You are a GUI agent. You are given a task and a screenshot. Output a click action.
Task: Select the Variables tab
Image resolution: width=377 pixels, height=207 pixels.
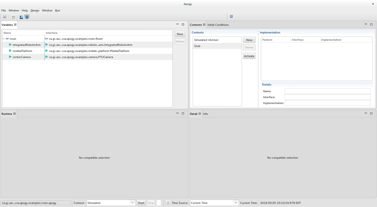tap(7, 25)
